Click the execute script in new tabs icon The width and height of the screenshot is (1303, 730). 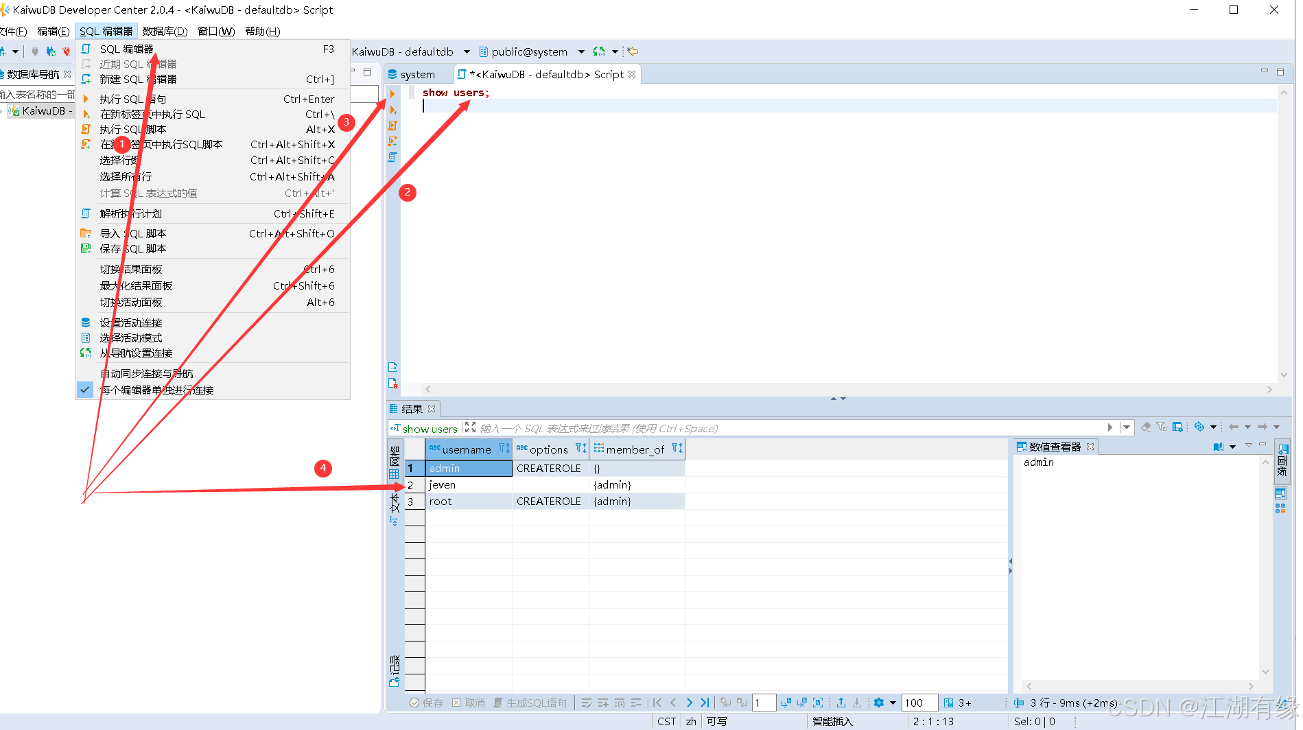click(392, 141)
